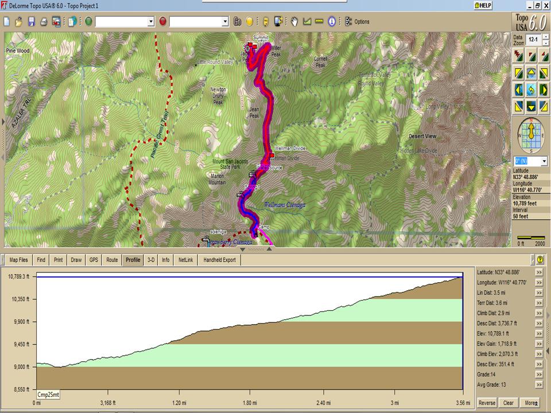Open the Route tab
The image size is (551, 413).
coord(112,260)
